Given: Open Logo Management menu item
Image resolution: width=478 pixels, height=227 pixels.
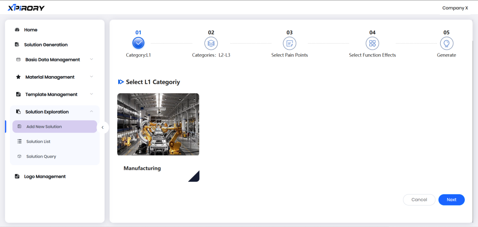Looking at the screenshot, I should 45,177.
